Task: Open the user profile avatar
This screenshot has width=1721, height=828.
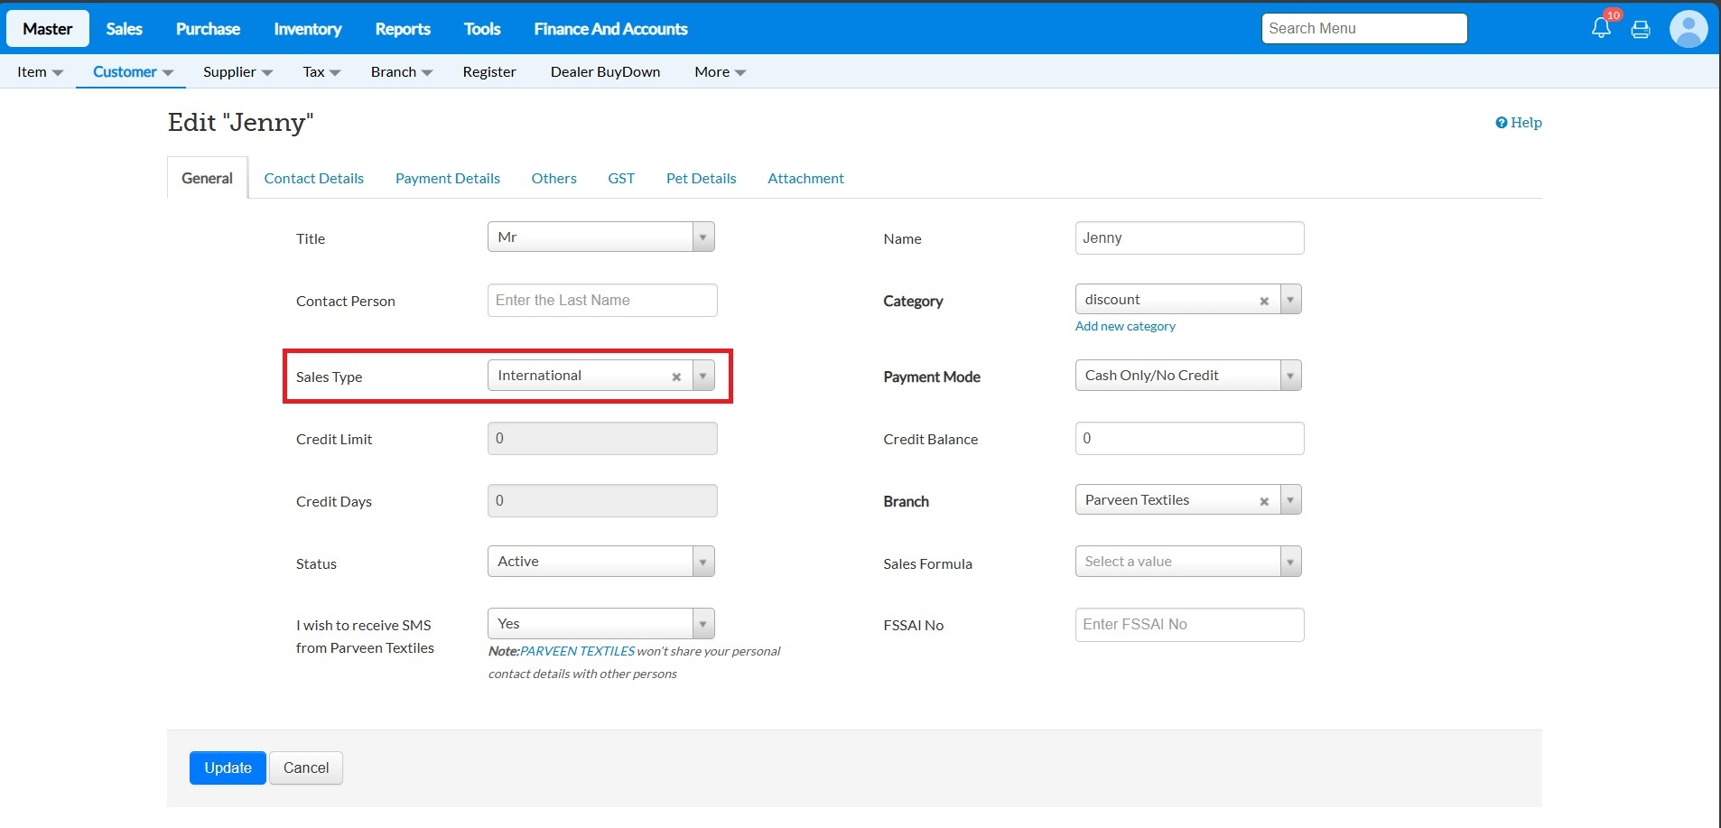Action: click(x=1688, y=29)
